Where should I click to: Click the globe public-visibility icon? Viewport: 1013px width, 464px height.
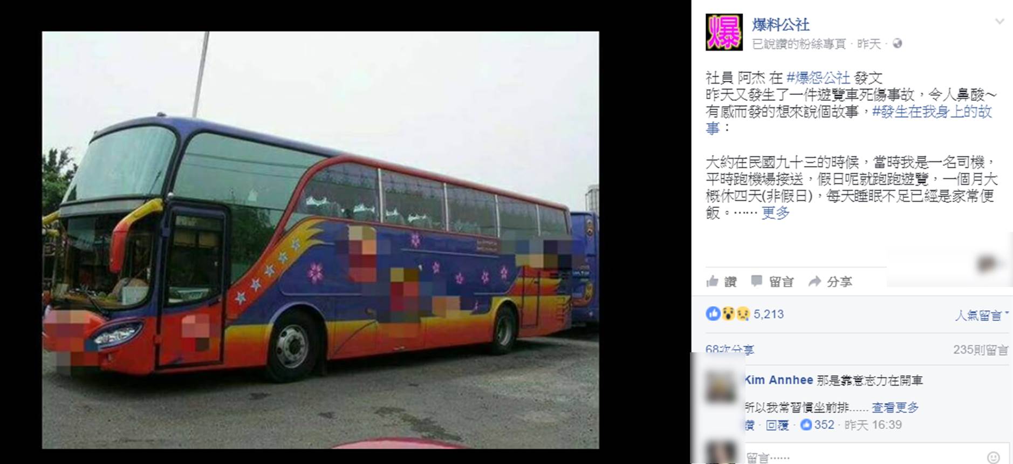[x=898, y=44]
